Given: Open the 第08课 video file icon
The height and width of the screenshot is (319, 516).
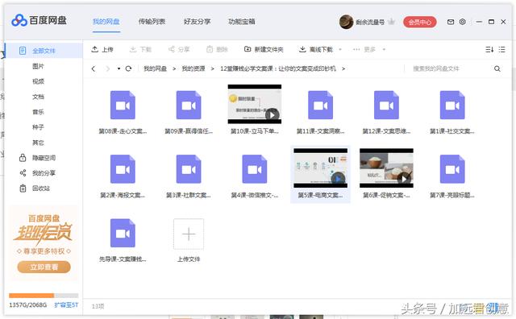Looking at the screenshot, I should (123, 105).
